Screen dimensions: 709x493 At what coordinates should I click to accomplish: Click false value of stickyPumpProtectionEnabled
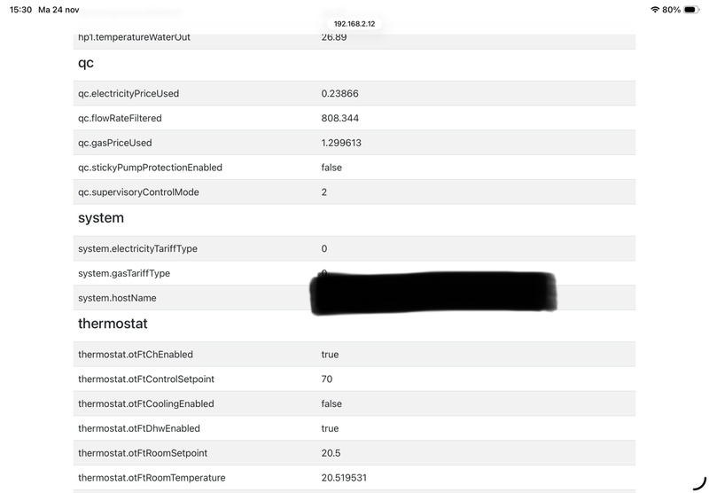pyautogui.click(x=331, y=168)
